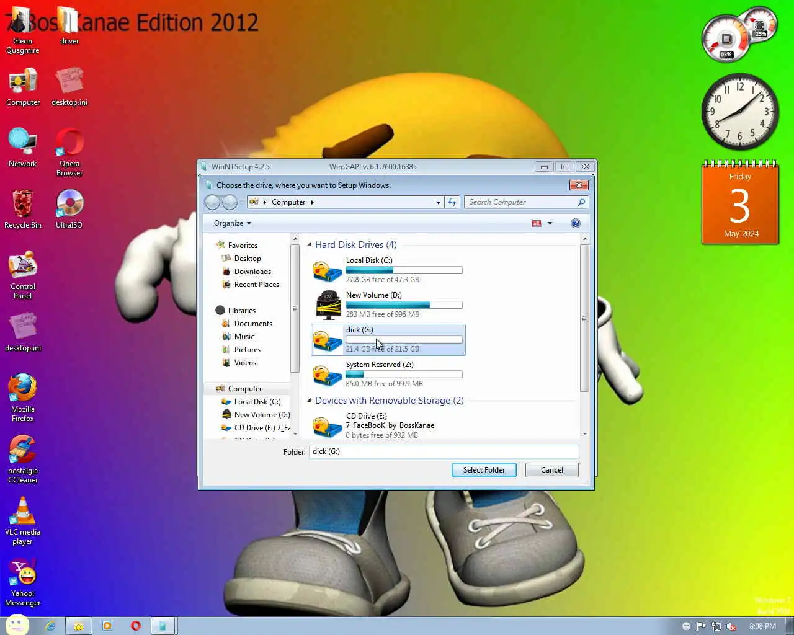Click the Cancel button
The width and height of the screenshot is (794, 635).
552,470
